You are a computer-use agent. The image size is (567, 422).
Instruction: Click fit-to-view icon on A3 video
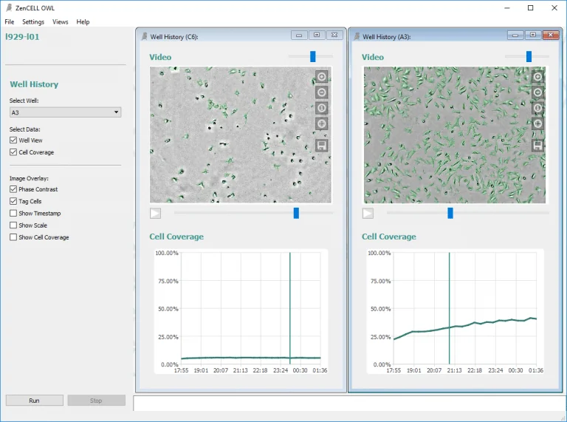coord(537,124)
